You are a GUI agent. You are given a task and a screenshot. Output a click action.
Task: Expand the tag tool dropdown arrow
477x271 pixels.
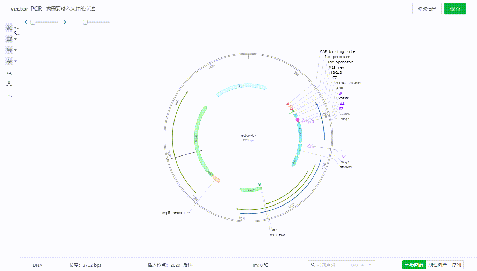point(15,39)
